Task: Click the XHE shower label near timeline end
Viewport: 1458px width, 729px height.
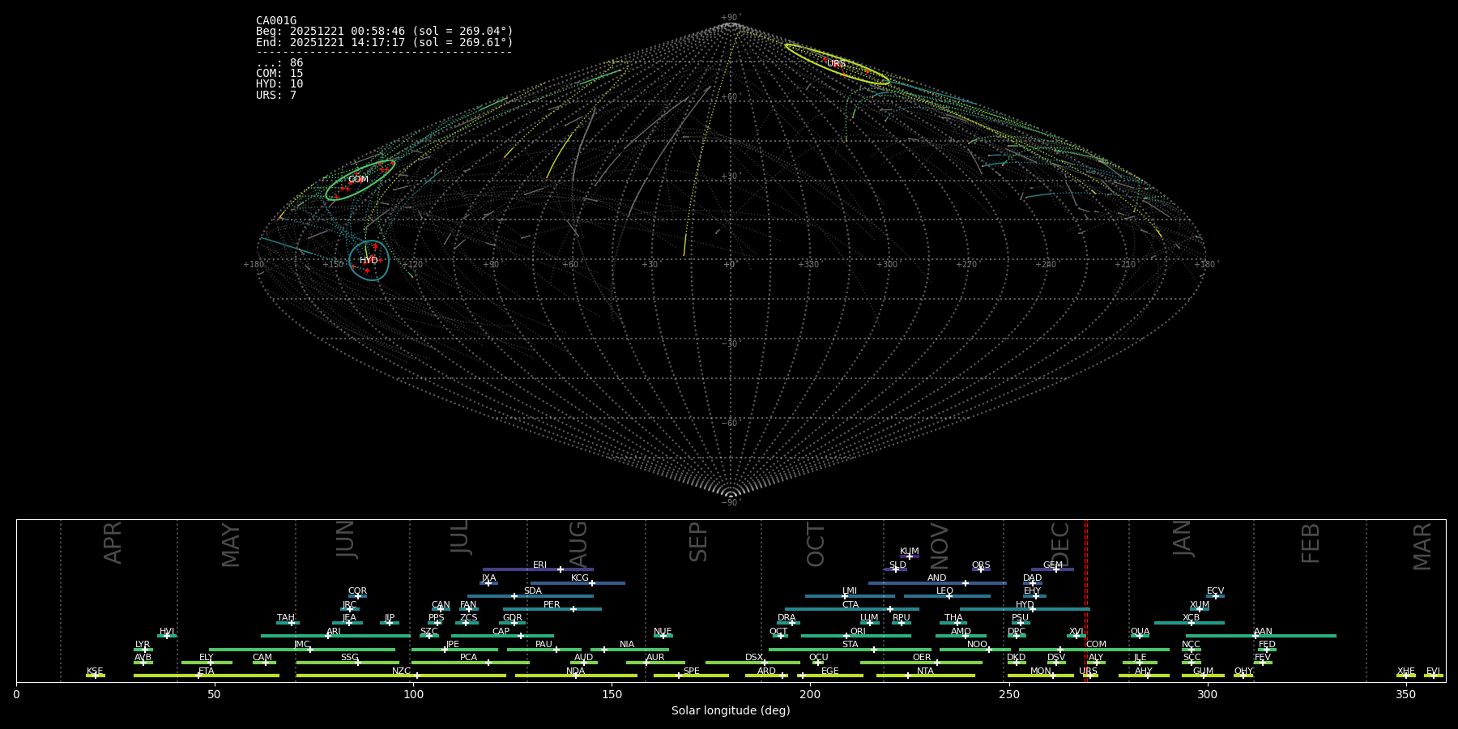Action: coord(1405,671)
